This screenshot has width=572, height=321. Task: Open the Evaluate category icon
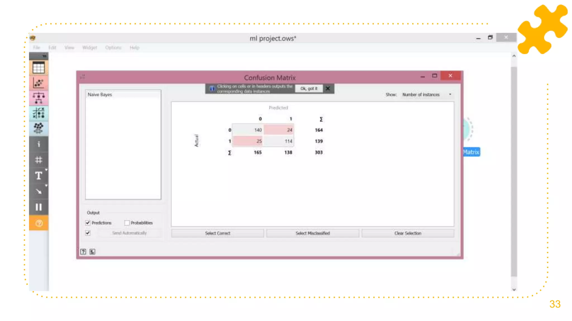39,113
